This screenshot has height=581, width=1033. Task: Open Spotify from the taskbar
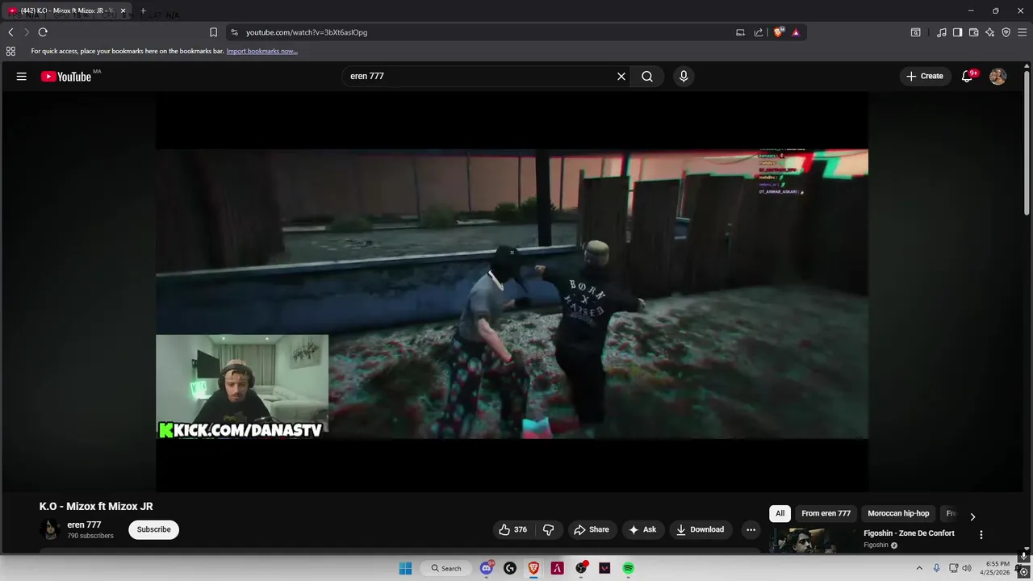[x=628, y=568]
